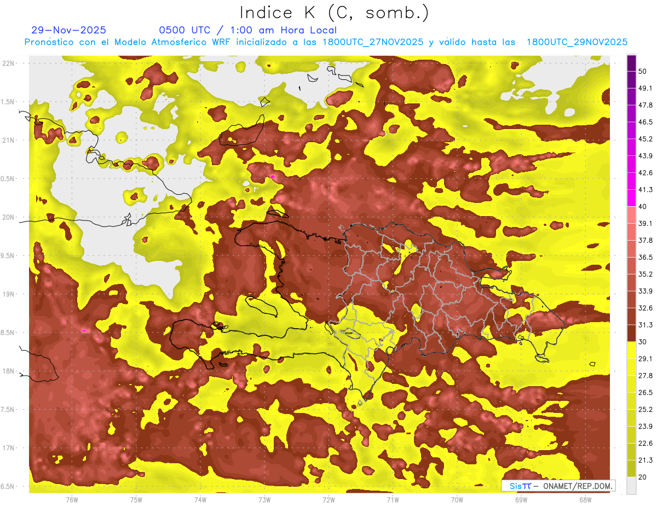
Task: Click the colorbar value "43.9"
Action: [x=645, y=156]
